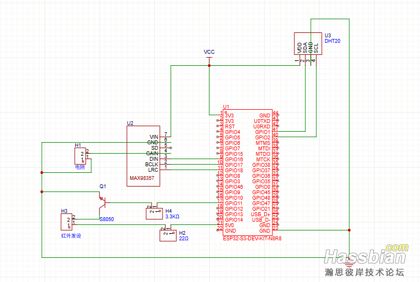This screenshot has height=282, width=420.
Task: Click the U2 designator label
Action: point(130,123)
